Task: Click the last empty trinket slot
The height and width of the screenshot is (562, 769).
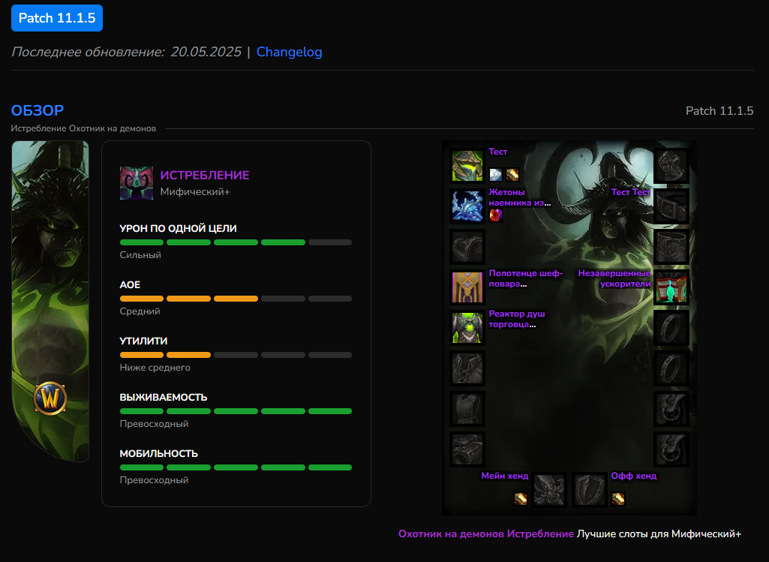Action: 671,449
